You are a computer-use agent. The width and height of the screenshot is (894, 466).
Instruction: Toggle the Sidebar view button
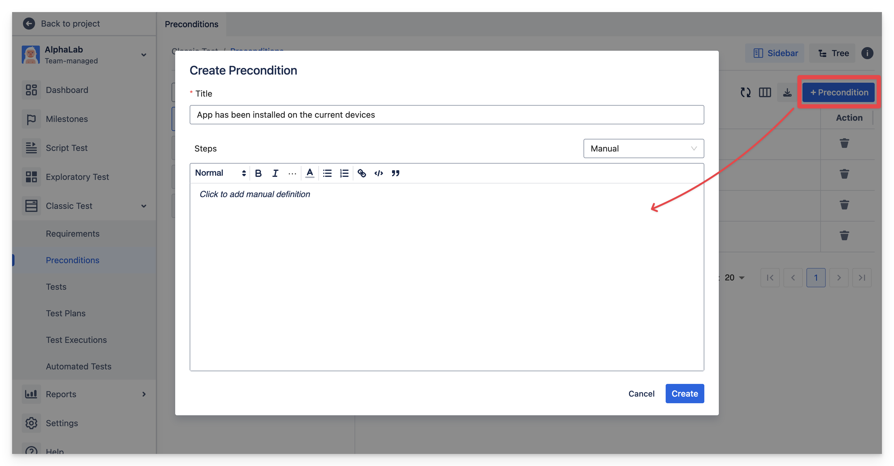(774, 53)
